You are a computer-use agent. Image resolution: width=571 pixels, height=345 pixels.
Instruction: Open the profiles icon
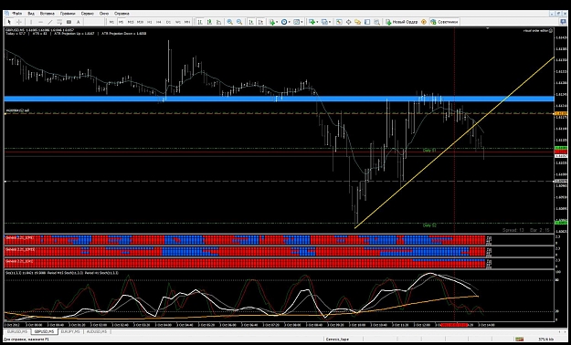tap(324, 22)
